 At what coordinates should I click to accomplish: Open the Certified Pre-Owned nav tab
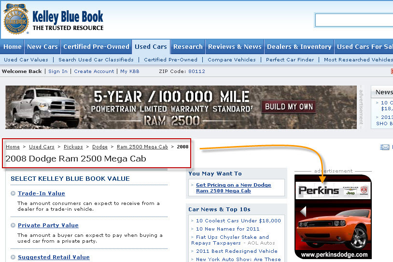(x=96, y=47)
